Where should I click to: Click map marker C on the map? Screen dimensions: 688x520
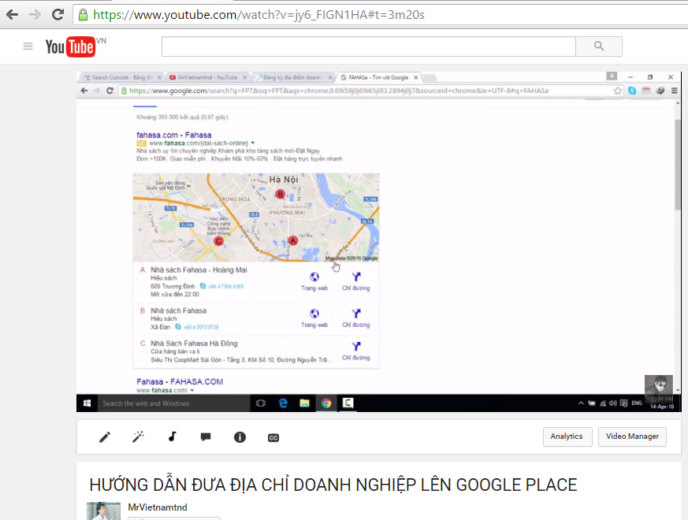pyautogui.click(x=218, y=240)
